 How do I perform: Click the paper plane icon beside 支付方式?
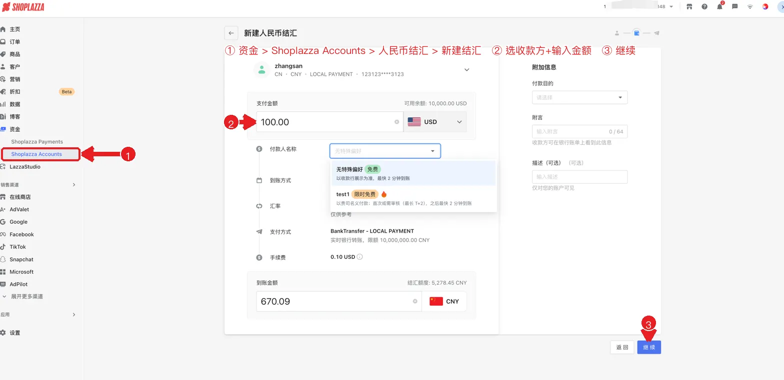[259, 232]
